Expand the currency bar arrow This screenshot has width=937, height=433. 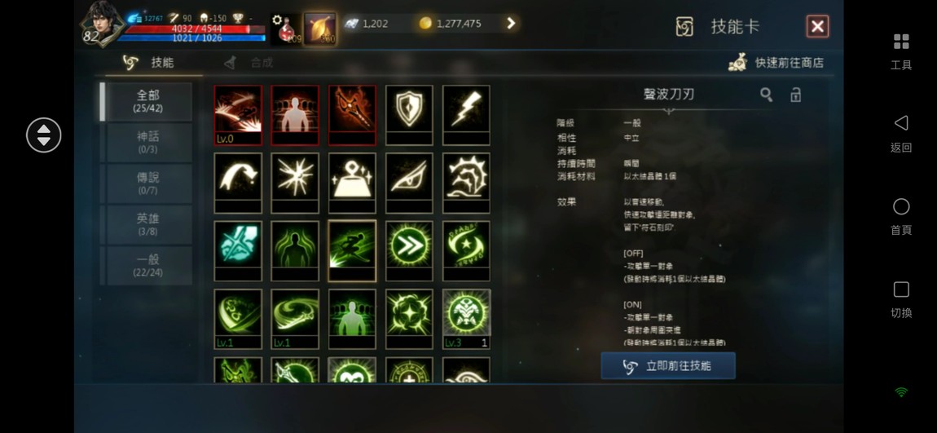(x=511, y=24)
